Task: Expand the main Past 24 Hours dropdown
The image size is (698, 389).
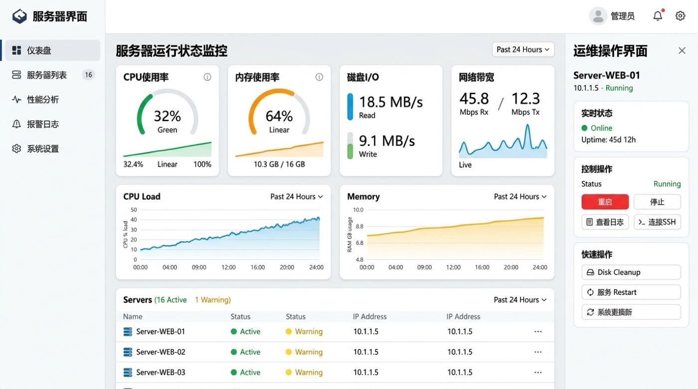Action: 523,49
